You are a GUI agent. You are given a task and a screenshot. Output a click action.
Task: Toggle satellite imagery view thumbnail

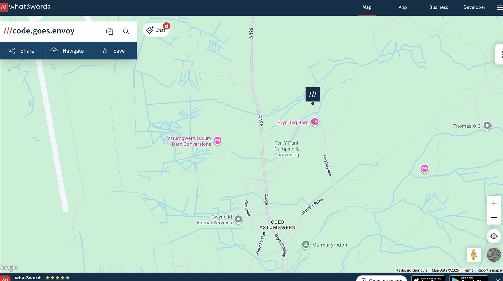pyautogui.click(x=494, y=255)
